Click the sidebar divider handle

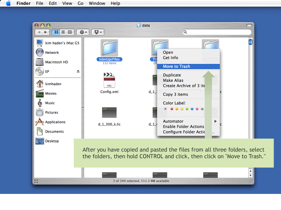83,108
